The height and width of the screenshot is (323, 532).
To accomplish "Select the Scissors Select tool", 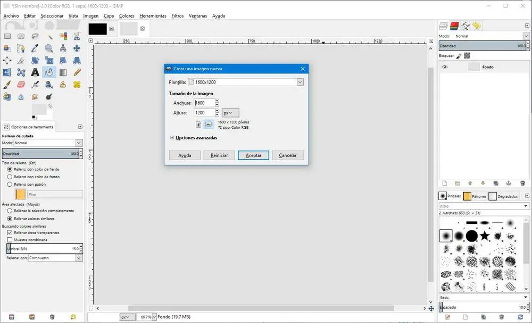I will click(x=77, y=36).
